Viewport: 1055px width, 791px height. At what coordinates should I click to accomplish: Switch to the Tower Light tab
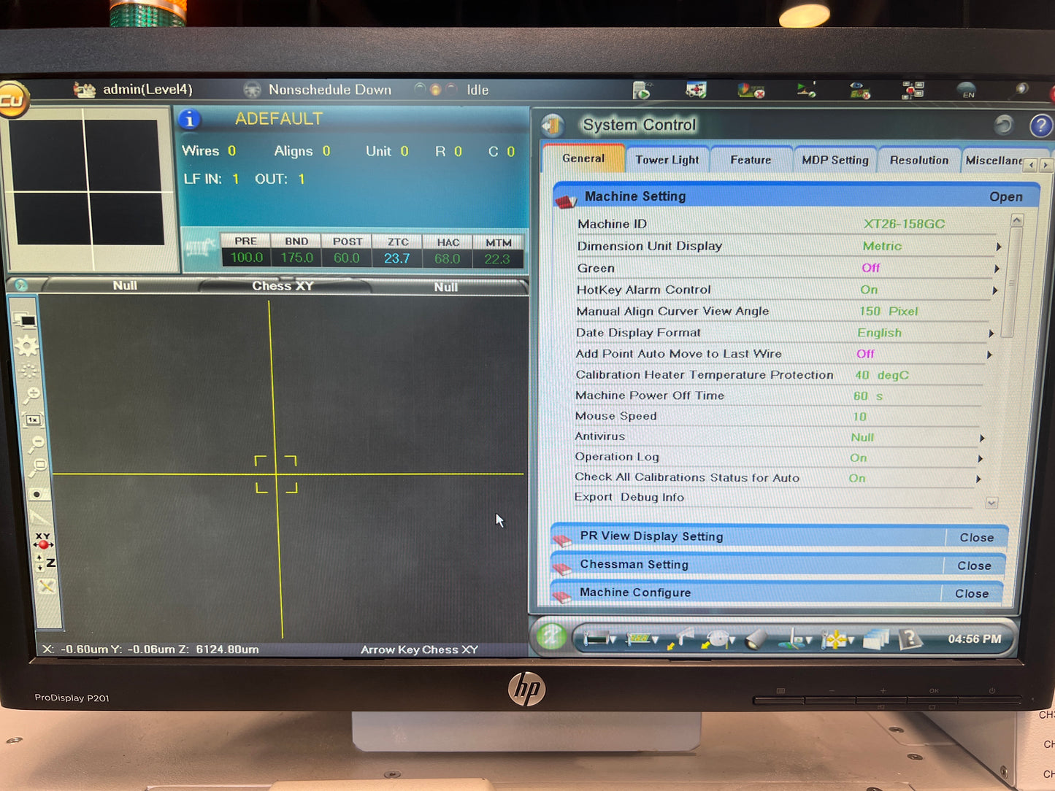tap(667, 160)
